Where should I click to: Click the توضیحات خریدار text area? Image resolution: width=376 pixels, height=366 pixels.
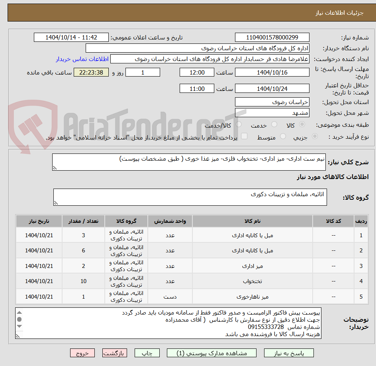(168, 323)
